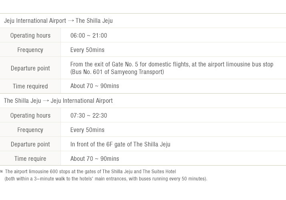Image resolution: width=286 pixels, height=200 pixels.
Task: Click the "Bus No. 601 of Samyeong Transport" line
Action: coord(117,72)
